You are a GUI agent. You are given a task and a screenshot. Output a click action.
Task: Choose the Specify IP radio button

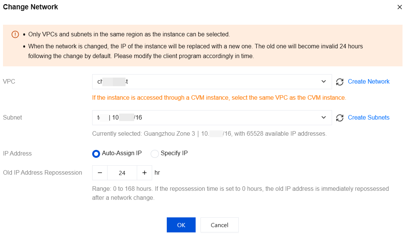[x=155, y=154]
